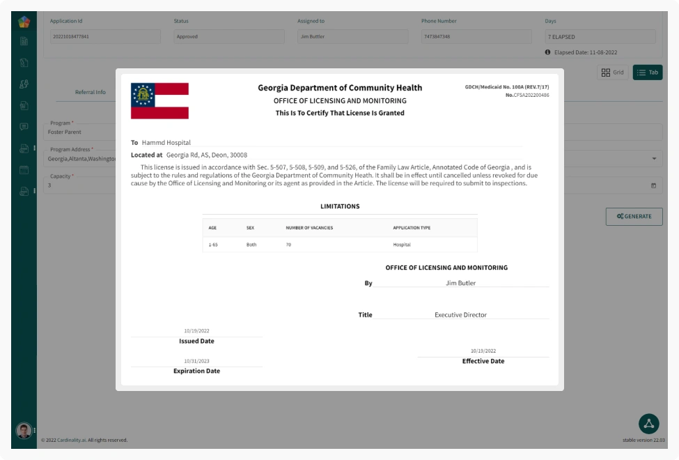This screenshot has width=679, height=460.
Task: Open the Cardinality.ai footer link
Action: pyautogui.click(x=72, y=440)
